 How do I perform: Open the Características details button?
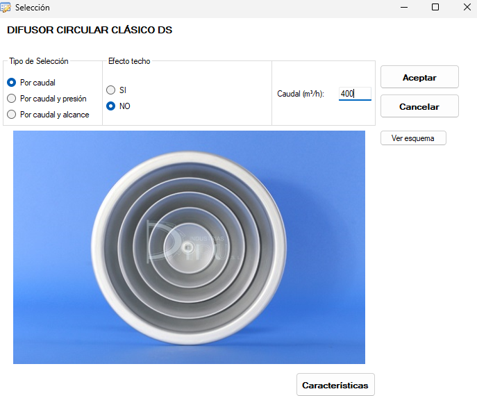point(336,384)
